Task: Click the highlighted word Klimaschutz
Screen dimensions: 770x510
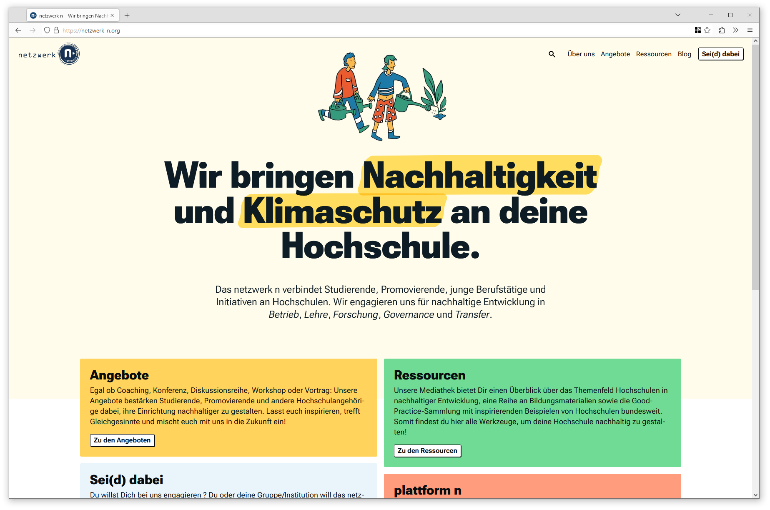Action: pos(342,211)
